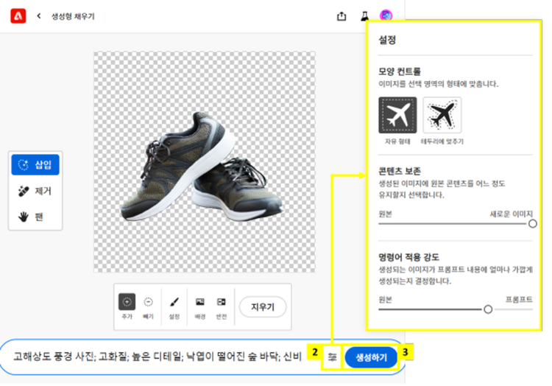Viewport: 552px width, 386px height.
Task: Open the share/export icon
Action: pos(342,16)
